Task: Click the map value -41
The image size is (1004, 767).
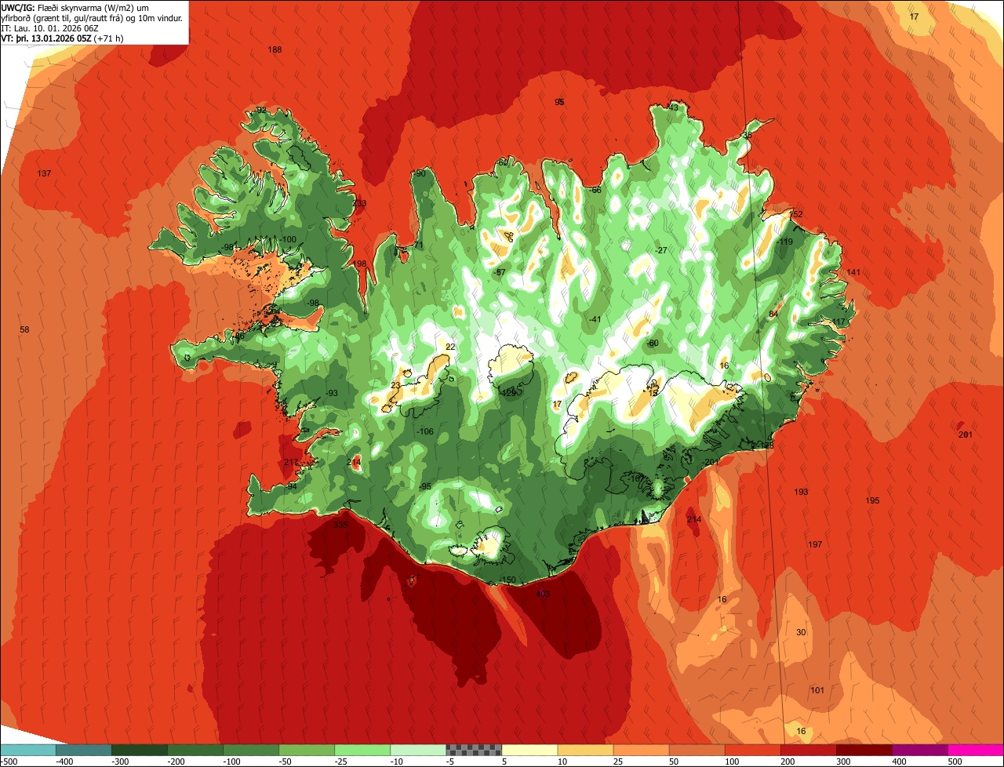Action: (595, 319)
